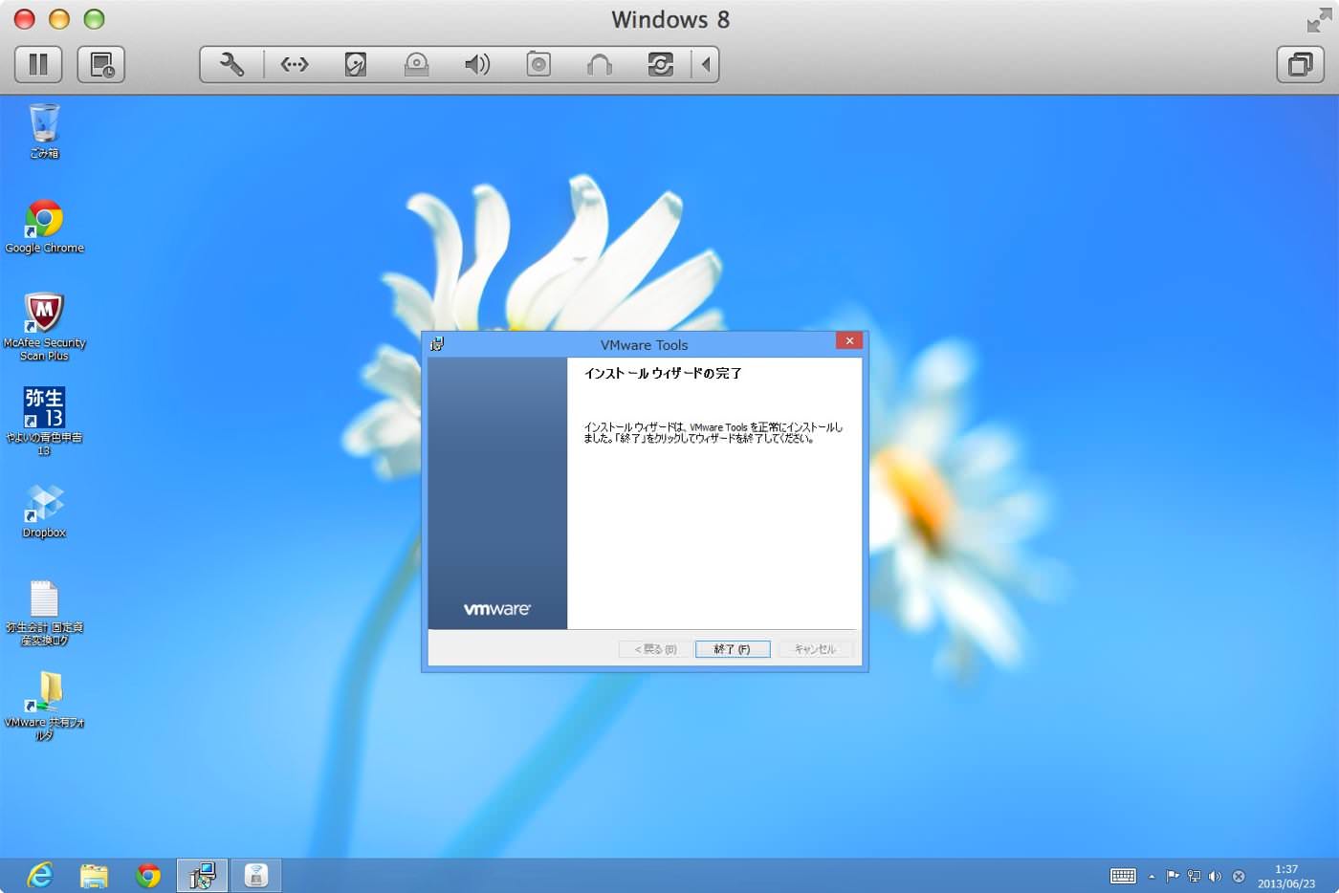This screenshot has width=1339, height=893.
Task: Select the Recycle Bin desktop icon
Action: click(x=44, y=131)
